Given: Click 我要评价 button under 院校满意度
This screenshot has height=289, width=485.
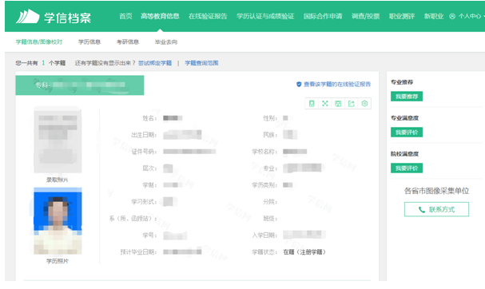Looking at the screenshot, I should 407,168.
